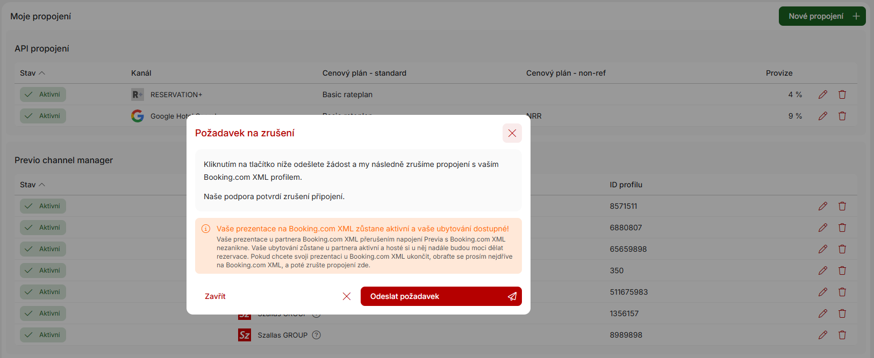Edit the profile with ID 8571511

pos(822,206)
